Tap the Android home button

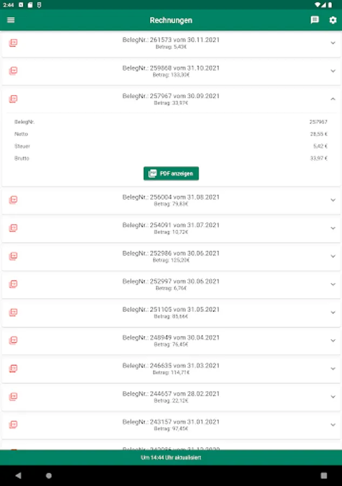coord(49,476)
